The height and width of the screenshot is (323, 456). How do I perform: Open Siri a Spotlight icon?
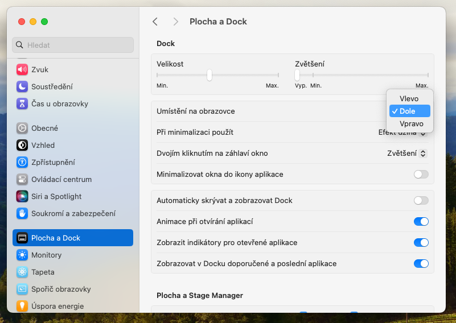[22, 196]
